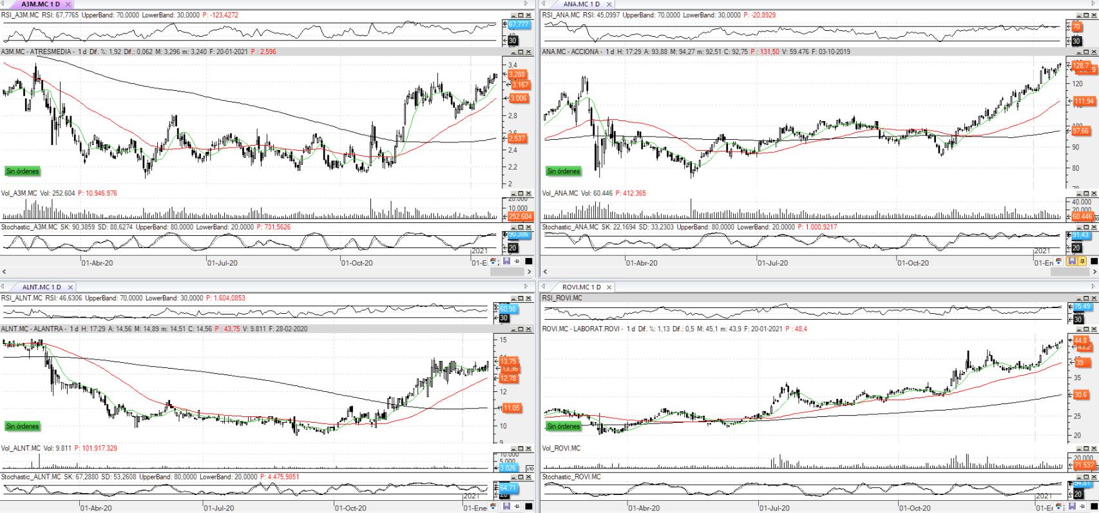Close the Stochastic_ALNT.MC indicator pane
Screen dimensions: 1099x513
(x=529, y=477)
